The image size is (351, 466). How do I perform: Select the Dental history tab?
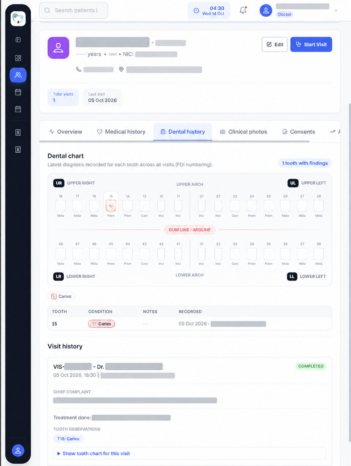pos(183,132)
